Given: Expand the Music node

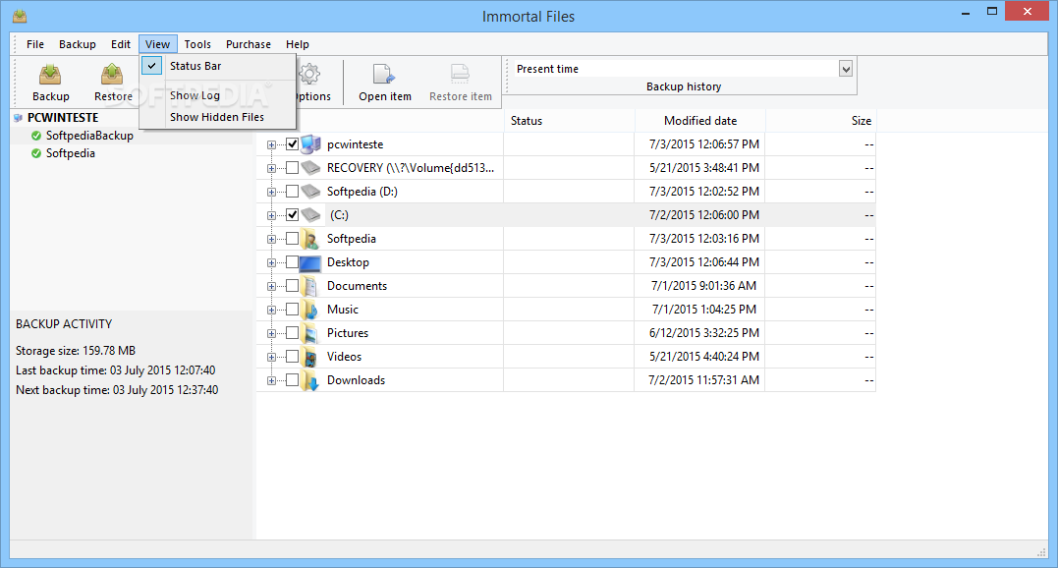Looking at the screenshot, I should (x=271, y=311).
